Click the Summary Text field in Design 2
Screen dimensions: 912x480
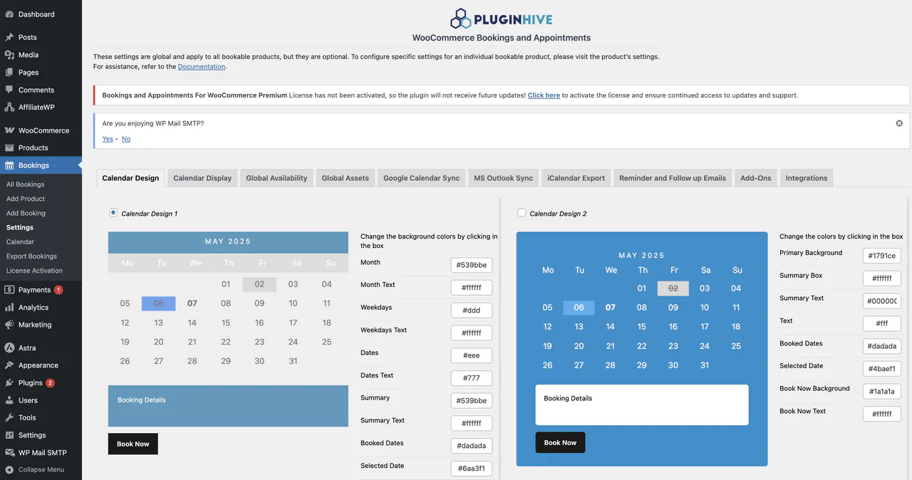(x=882, y=301)
